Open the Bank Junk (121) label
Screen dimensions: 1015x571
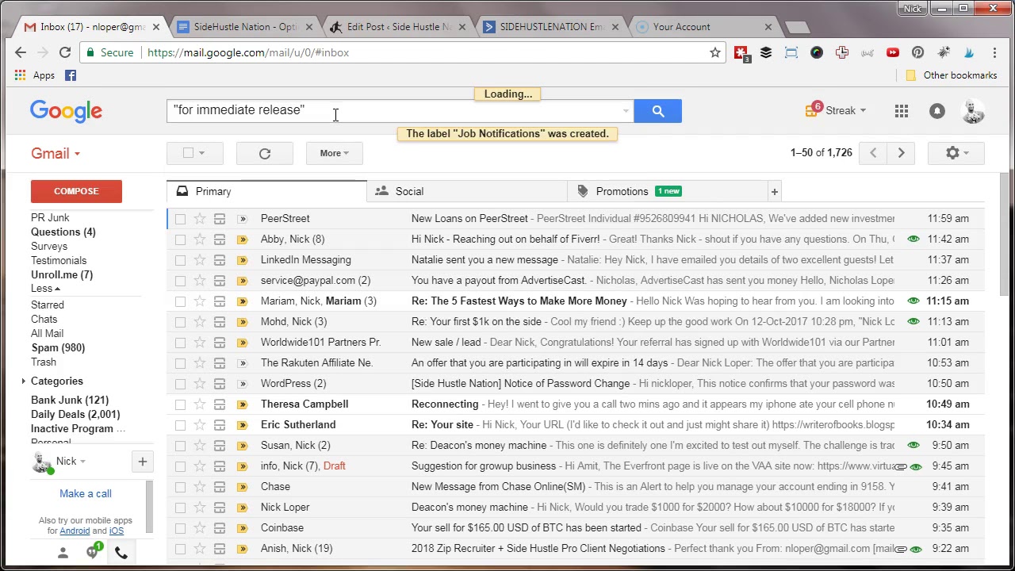pyautogui.click(x=70, y=400)
